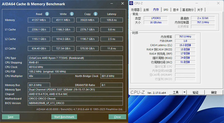Click the 确定 button
Image resolution: width=224 pixels, height=123 pixels.
coord(214,92)
